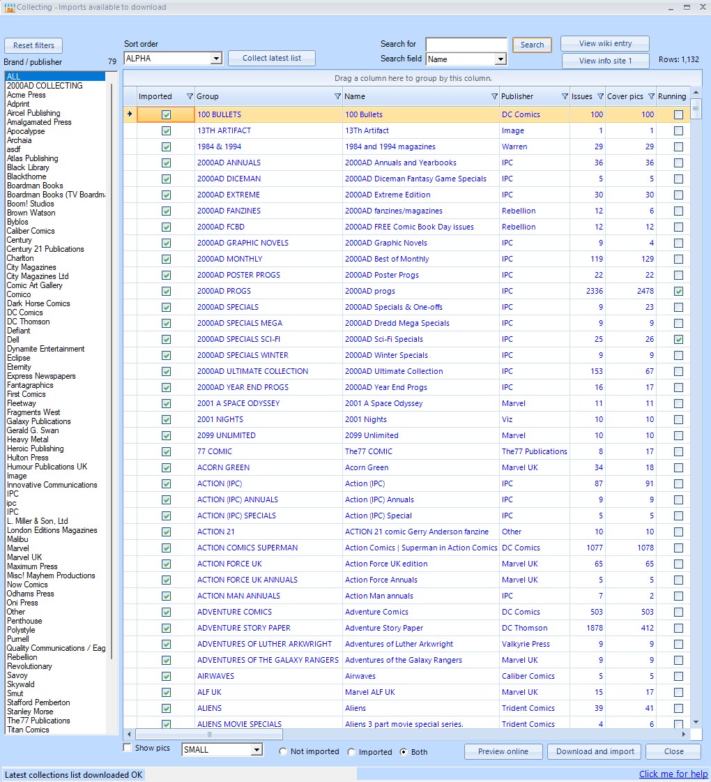Toggle Running checkbox for 2000AD PROGS
This screenshot has height=782, width=711.
678,292
